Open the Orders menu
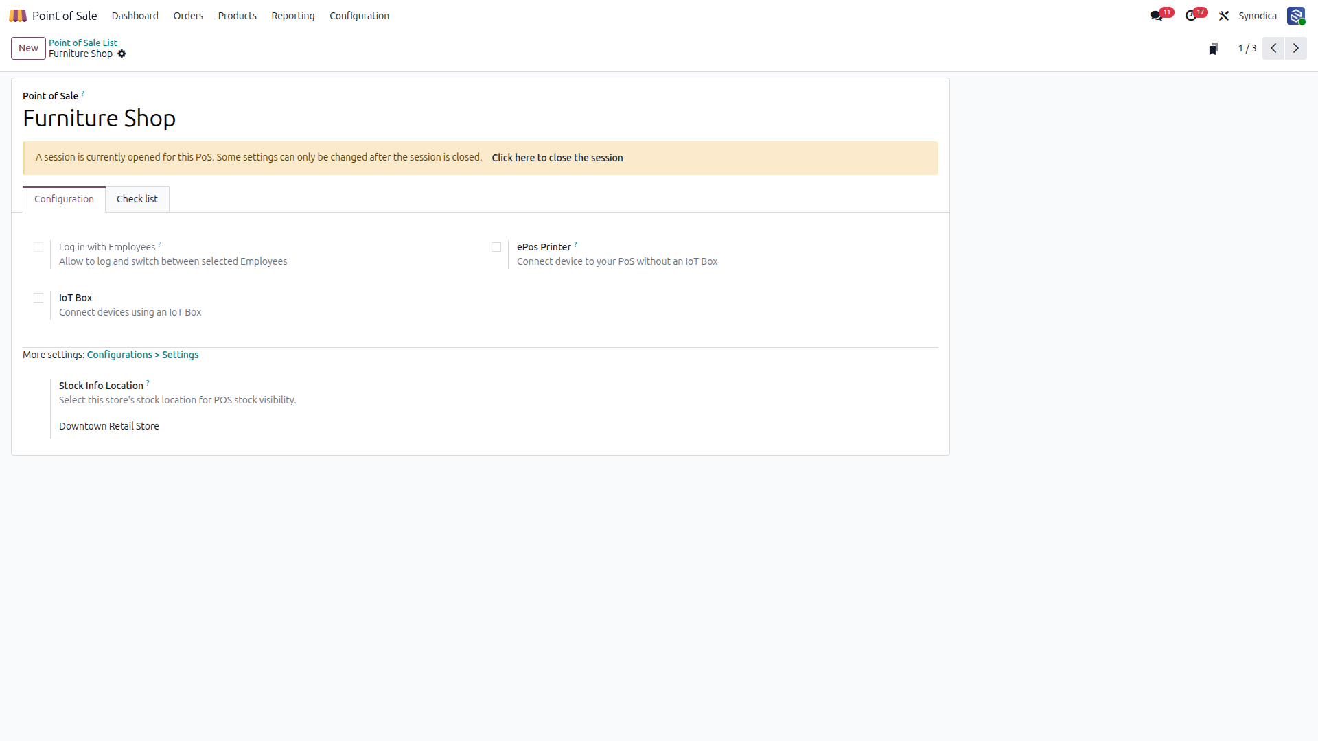The width and height of the screenshot is (1318, 741). (x=188, y=16)
